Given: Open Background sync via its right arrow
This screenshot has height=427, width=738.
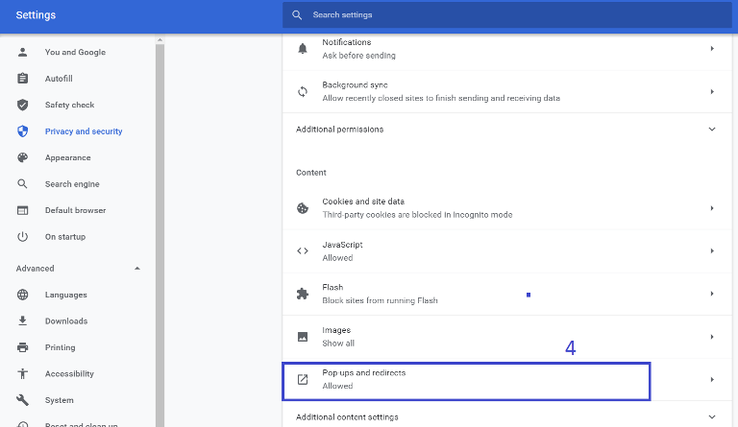Looking at the screenshot, I should 712,91.
